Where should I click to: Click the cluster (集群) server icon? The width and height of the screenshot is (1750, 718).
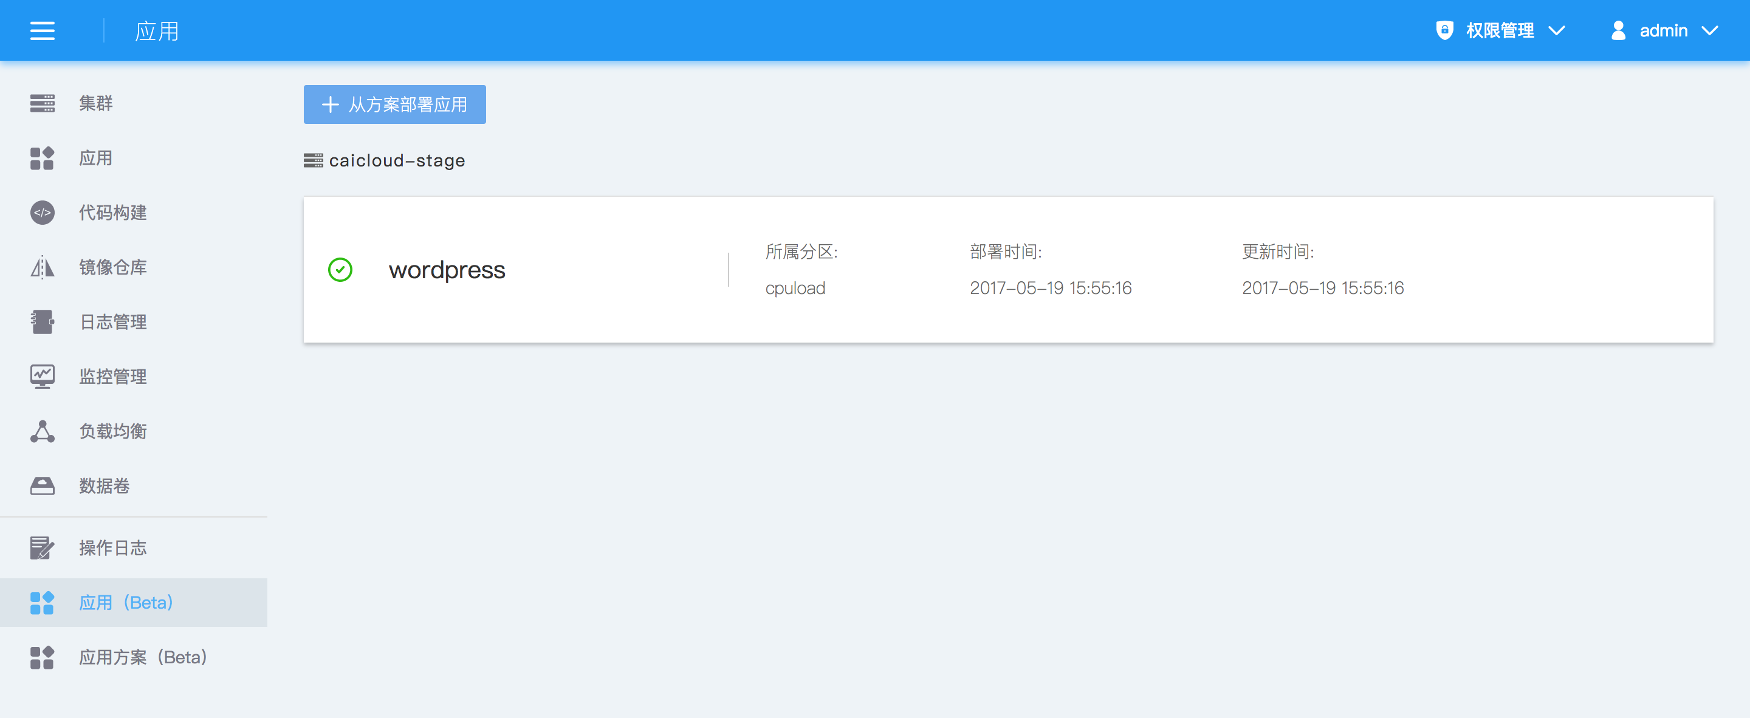[42, 103]
